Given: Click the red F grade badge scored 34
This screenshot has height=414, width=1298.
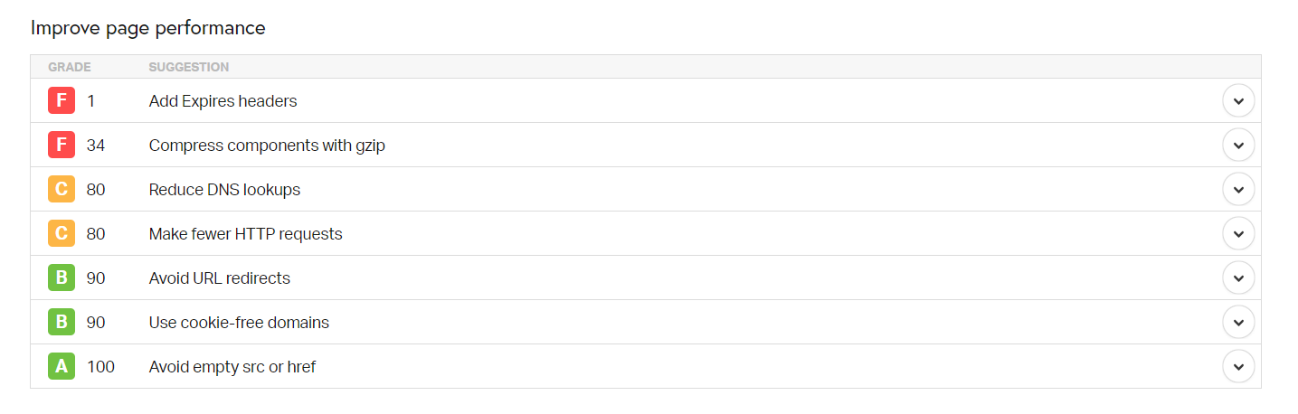Looking at the screenshot, I should 62,145.
